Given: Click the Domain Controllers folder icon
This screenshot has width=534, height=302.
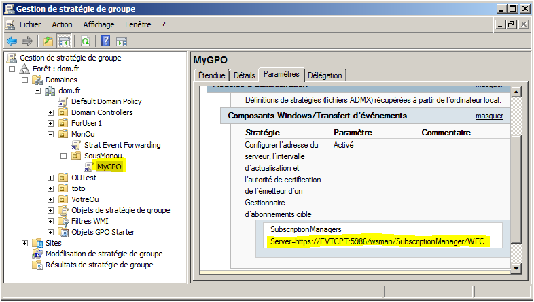Looking at the screenshot, I should point(63,112).
